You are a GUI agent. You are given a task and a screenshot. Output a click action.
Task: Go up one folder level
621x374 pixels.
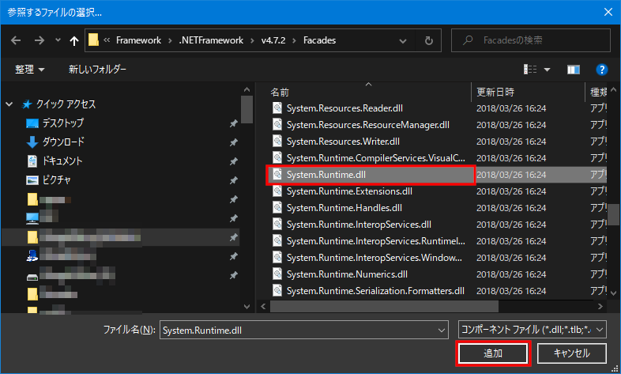74,40
